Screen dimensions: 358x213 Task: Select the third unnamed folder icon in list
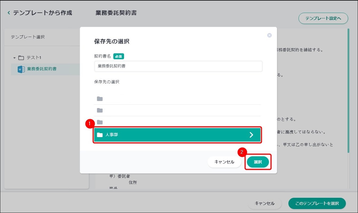click(x=100, y=122)
